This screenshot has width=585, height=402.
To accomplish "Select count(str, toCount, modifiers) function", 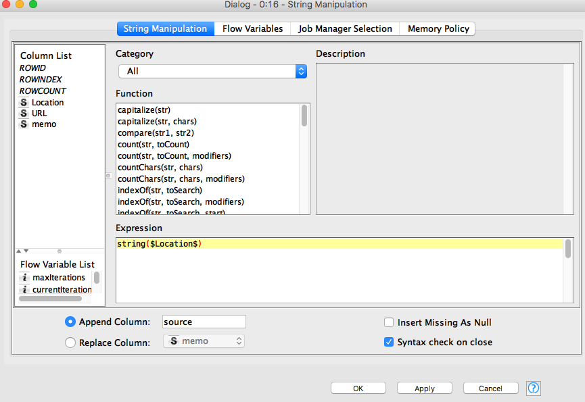I will click(x=174, y=156).
